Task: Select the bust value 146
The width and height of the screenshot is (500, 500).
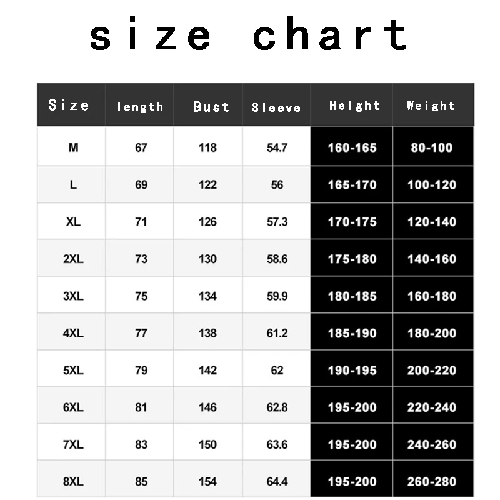Action: pos(207,407)
